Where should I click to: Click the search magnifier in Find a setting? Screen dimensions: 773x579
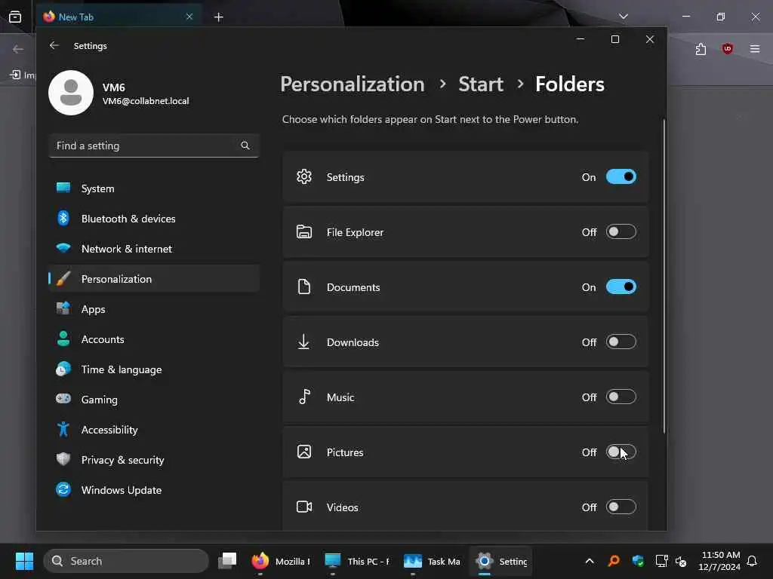[245, 146]
